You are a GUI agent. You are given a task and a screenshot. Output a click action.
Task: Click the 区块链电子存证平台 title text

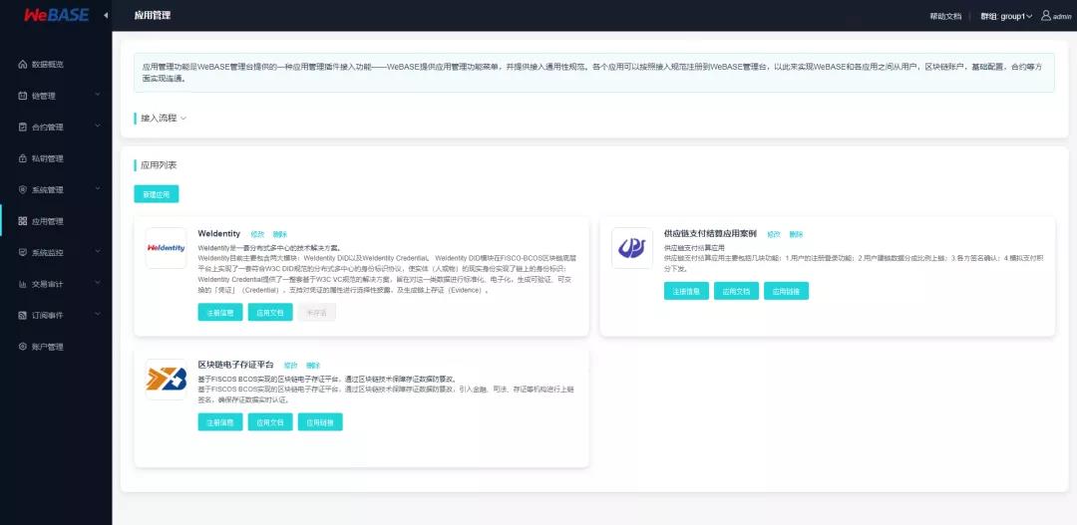click(235, 365)
